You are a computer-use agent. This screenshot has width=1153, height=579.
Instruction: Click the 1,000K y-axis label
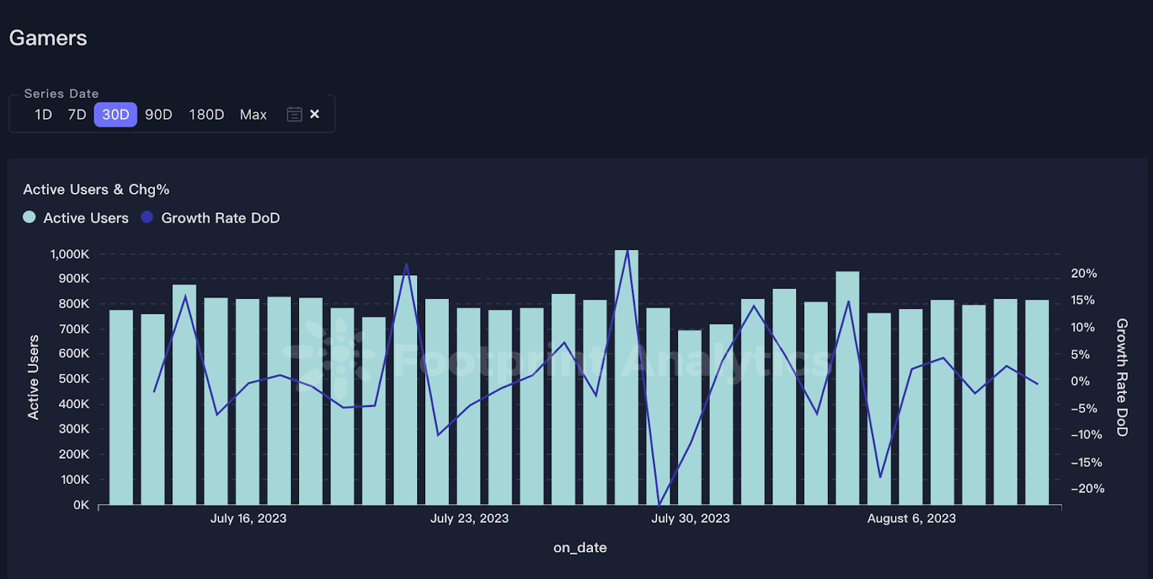[70, 254]
